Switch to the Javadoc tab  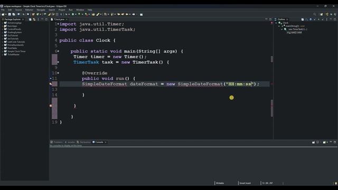(70, 142)
